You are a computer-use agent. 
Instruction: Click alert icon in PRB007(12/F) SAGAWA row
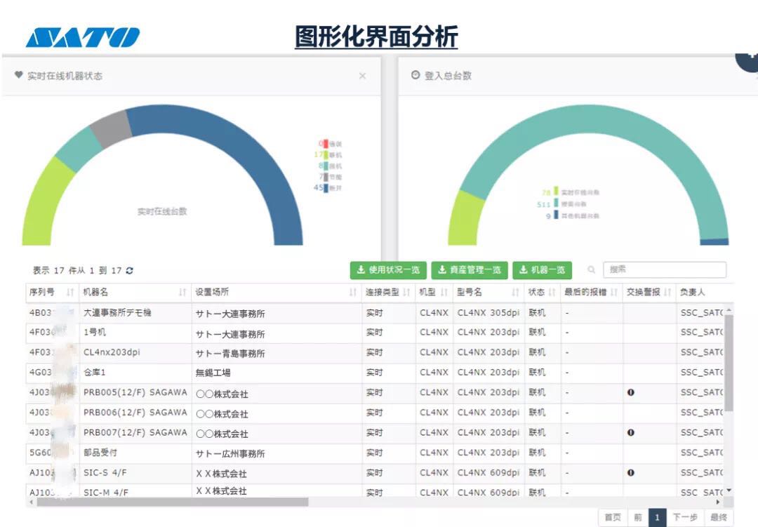tap(630, 433)
